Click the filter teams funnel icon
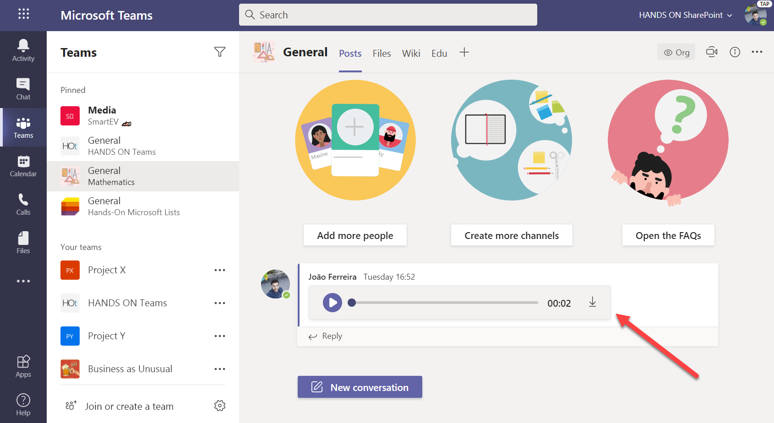 click(x=220, y=52)
